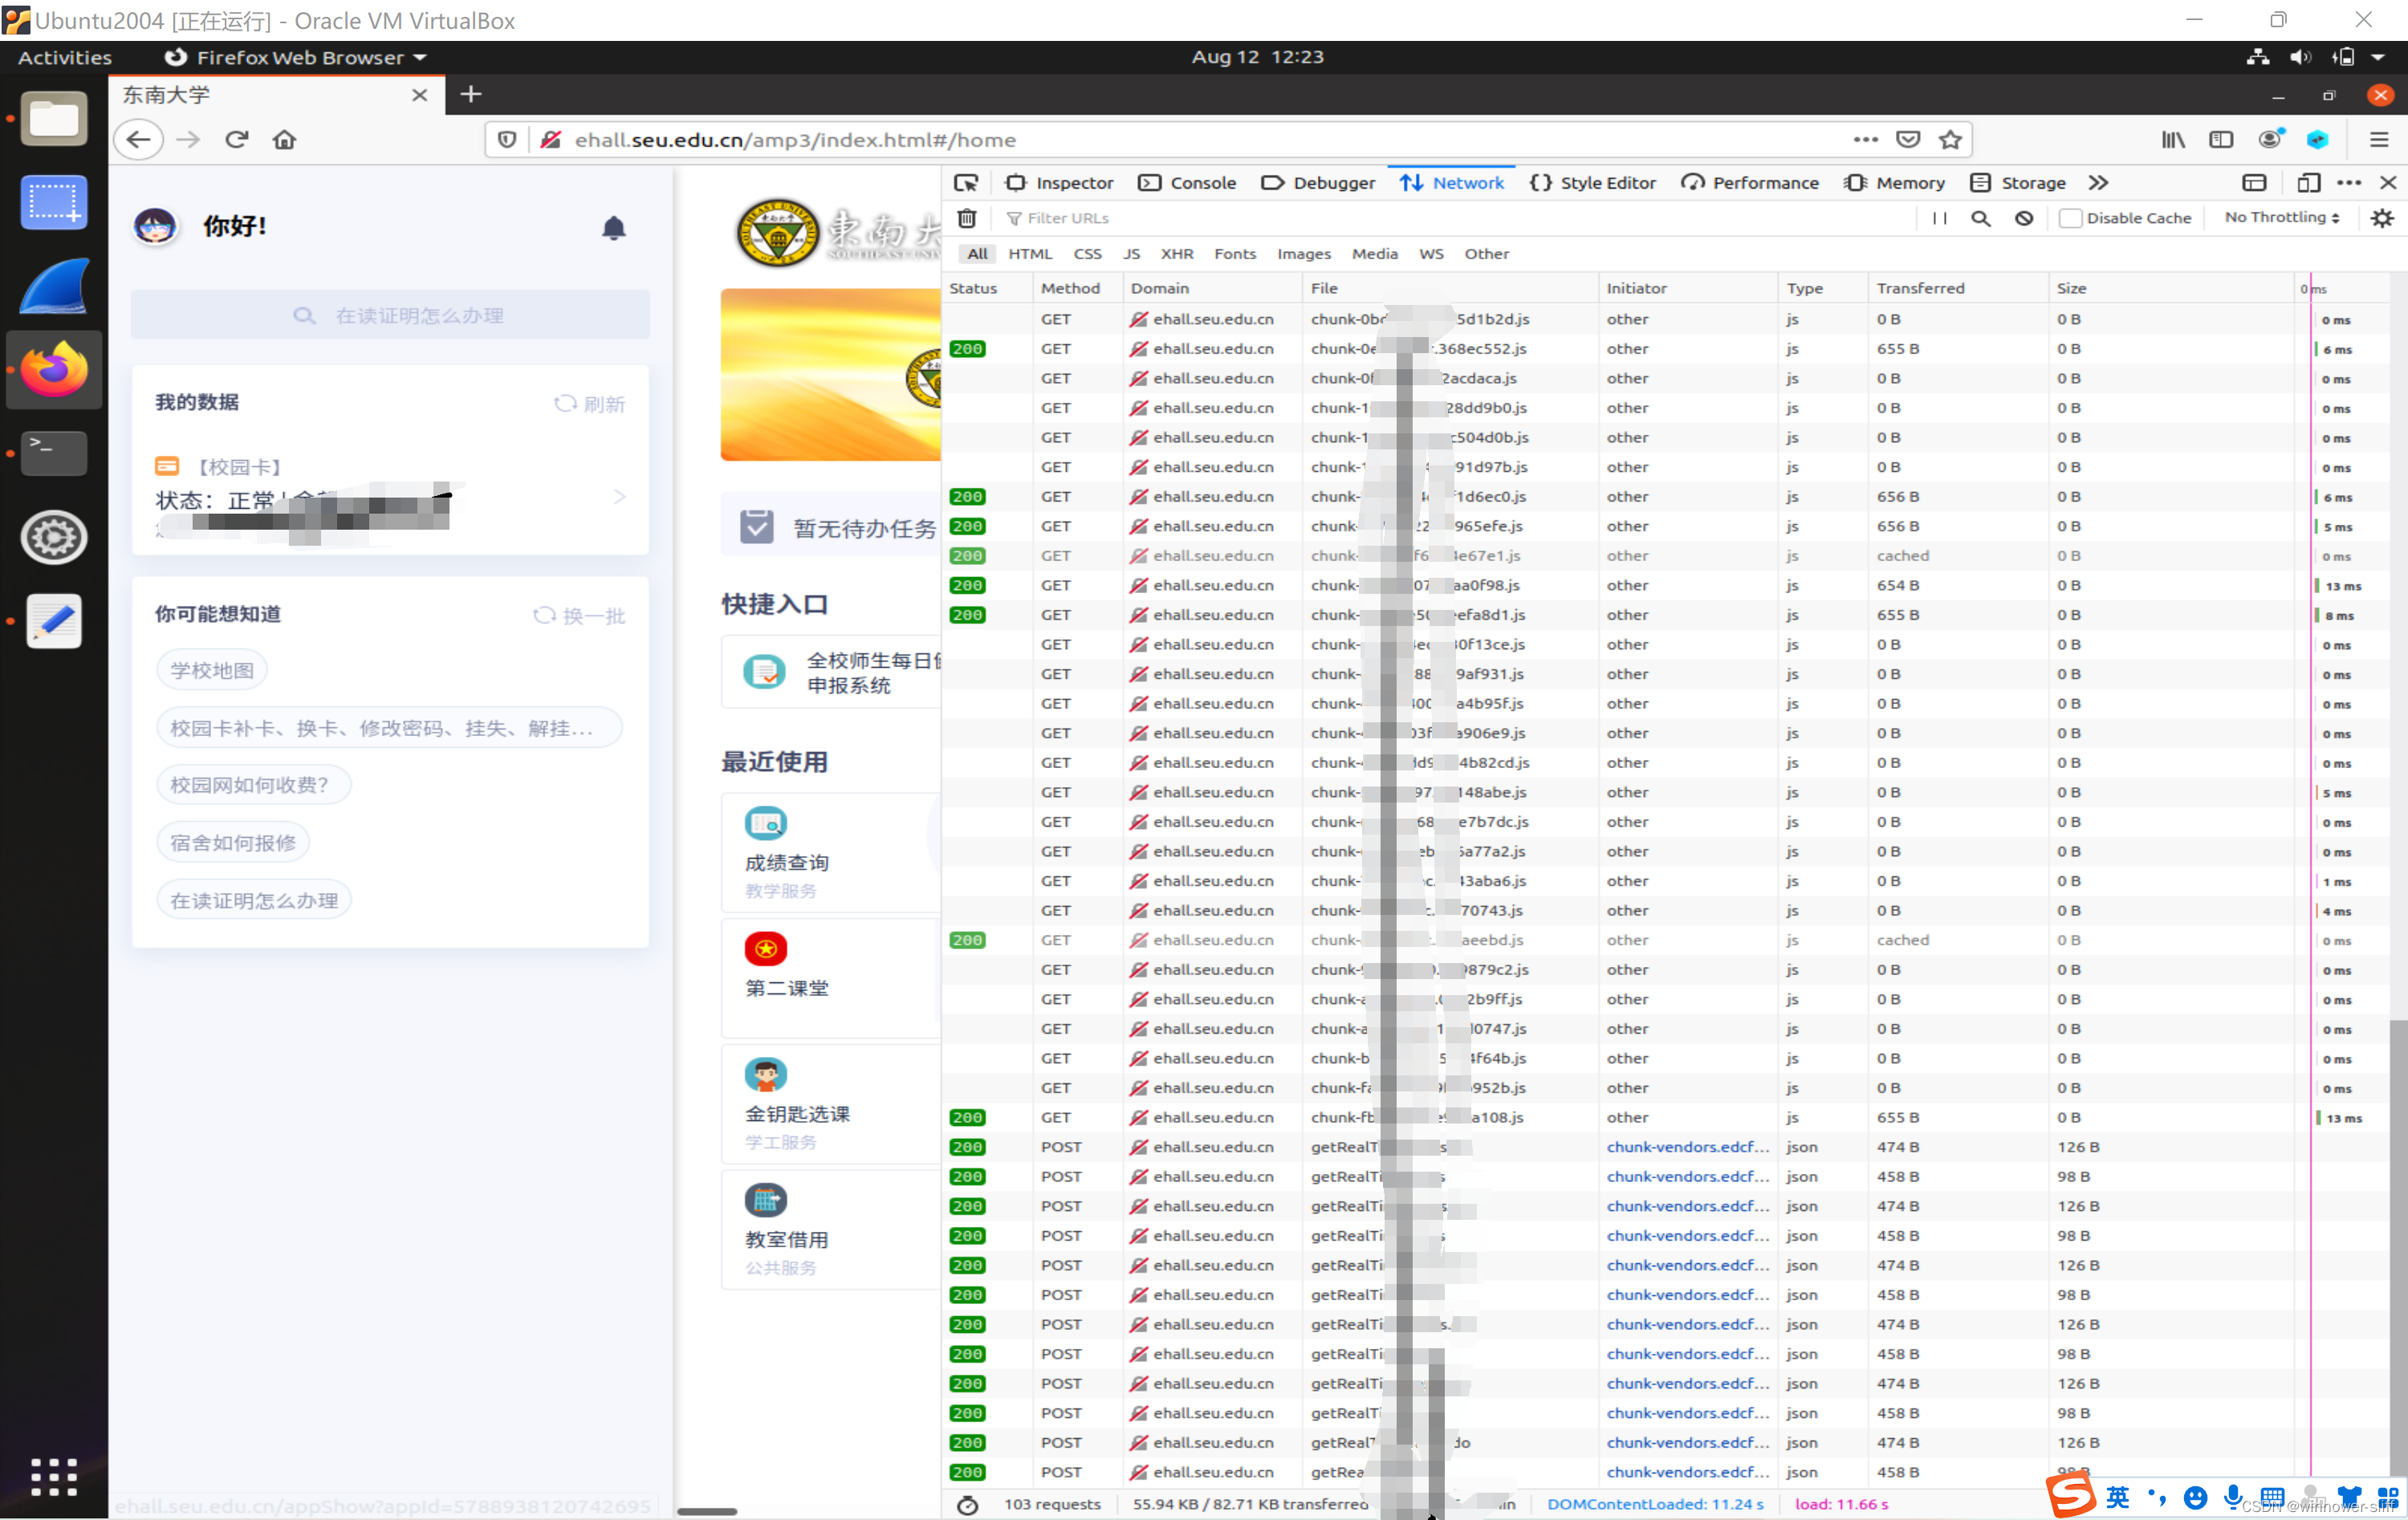2408x1520 pixels.
Task: Expand more DevTools tabs chevron
Action: [2098, 183]
